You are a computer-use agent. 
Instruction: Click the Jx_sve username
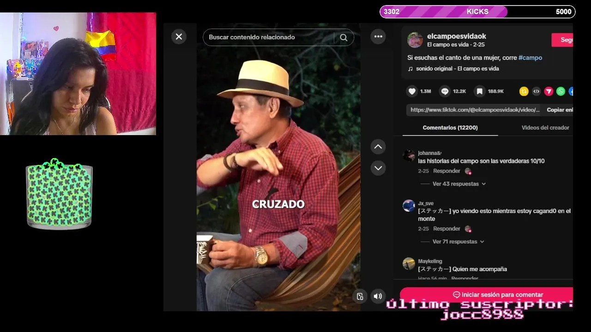click(x=426, y=203)
